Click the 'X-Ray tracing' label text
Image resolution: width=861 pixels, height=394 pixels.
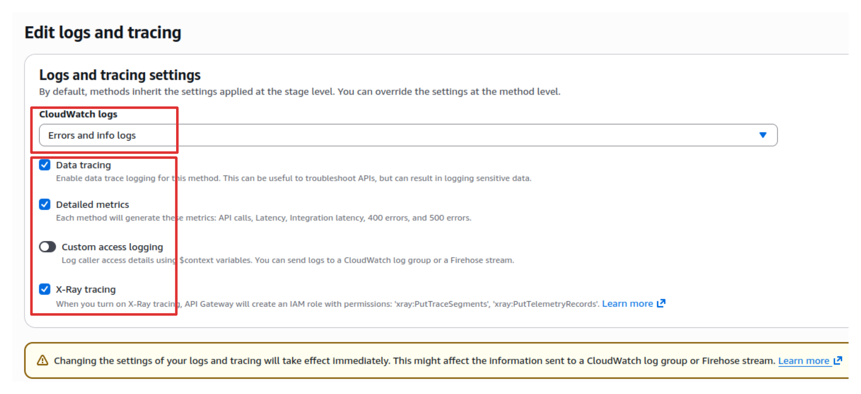click(x=86, y=290)
